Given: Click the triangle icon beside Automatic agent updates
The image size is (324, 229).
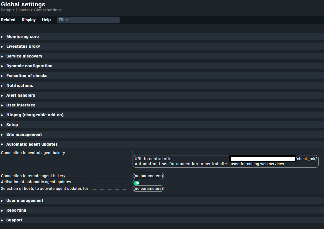Looking at the screenshot, I should [2, 144].
